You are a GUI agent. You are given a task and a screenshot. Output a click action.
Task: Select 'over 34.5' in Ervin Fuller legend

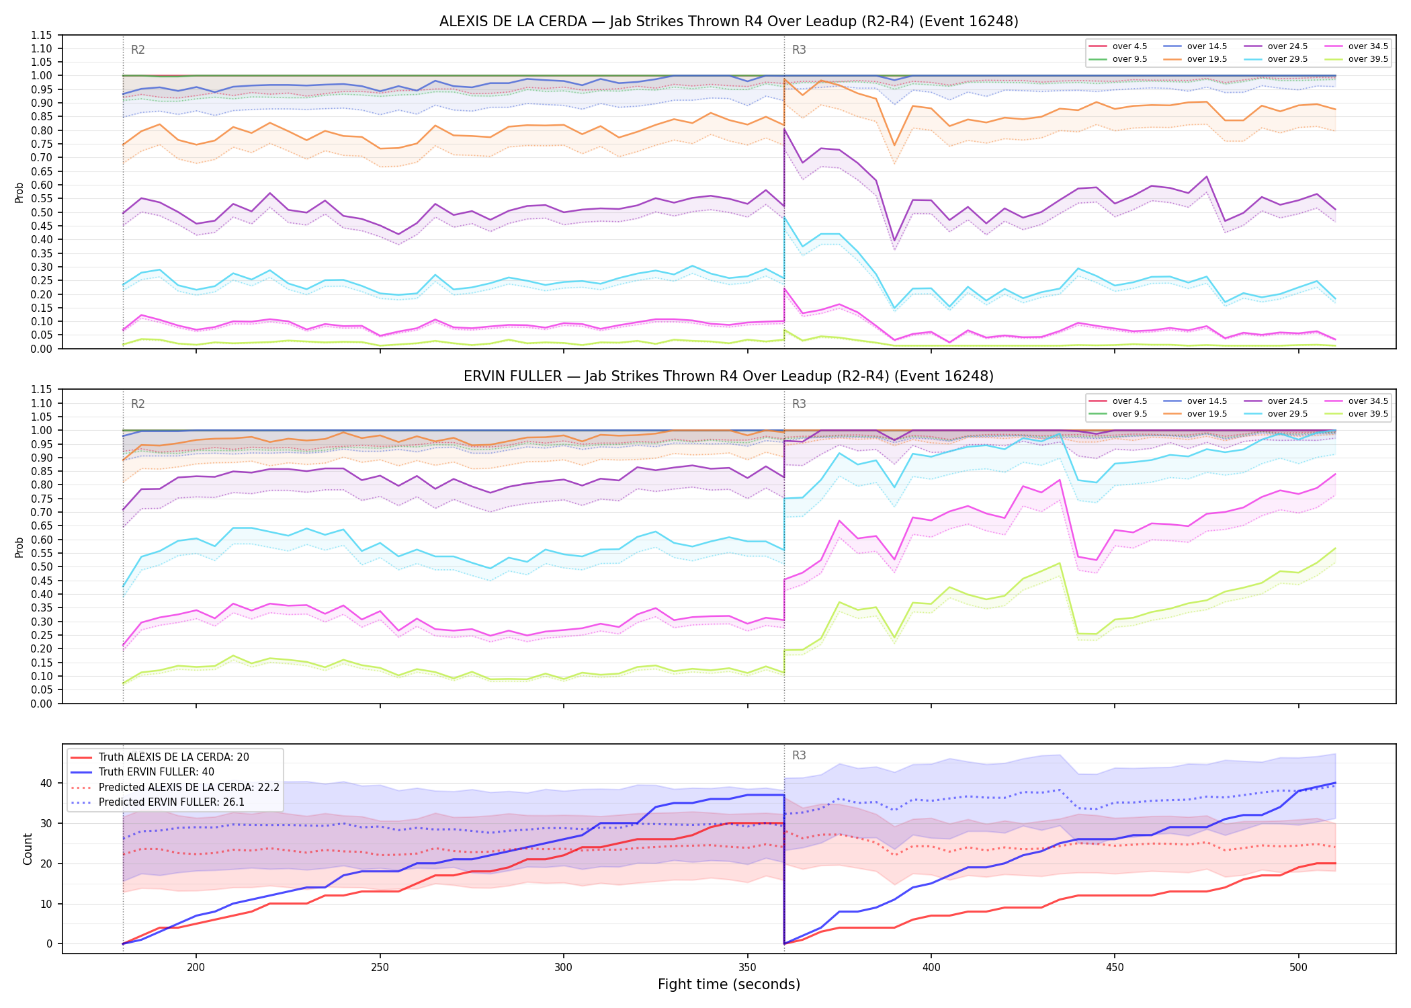(1357, 401)
